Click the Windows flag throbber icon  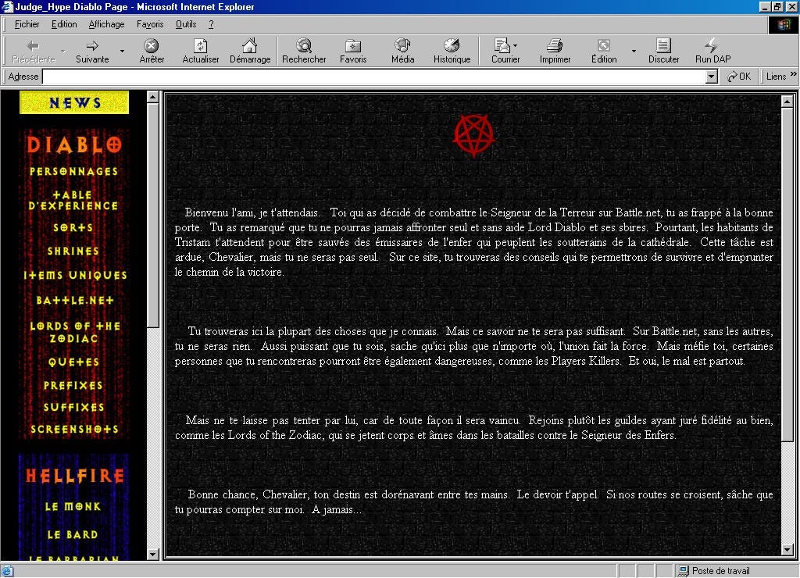coord(783,25)
